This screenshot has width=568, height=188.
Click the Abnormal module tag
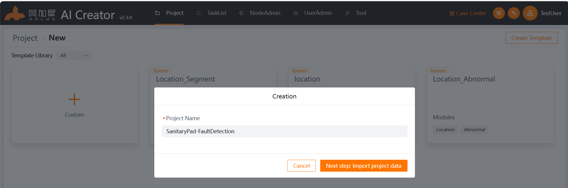[474, 130]
